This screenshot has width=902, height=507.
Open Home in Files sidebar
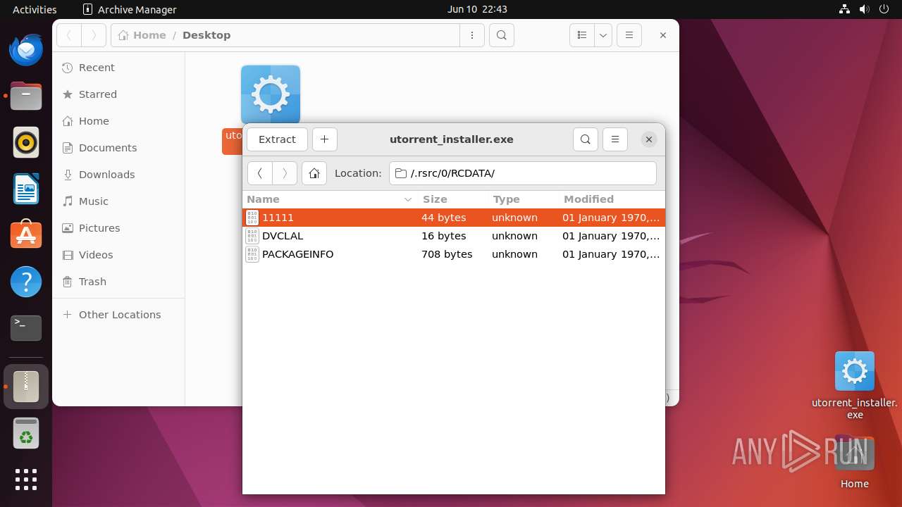tap(118, 121)
